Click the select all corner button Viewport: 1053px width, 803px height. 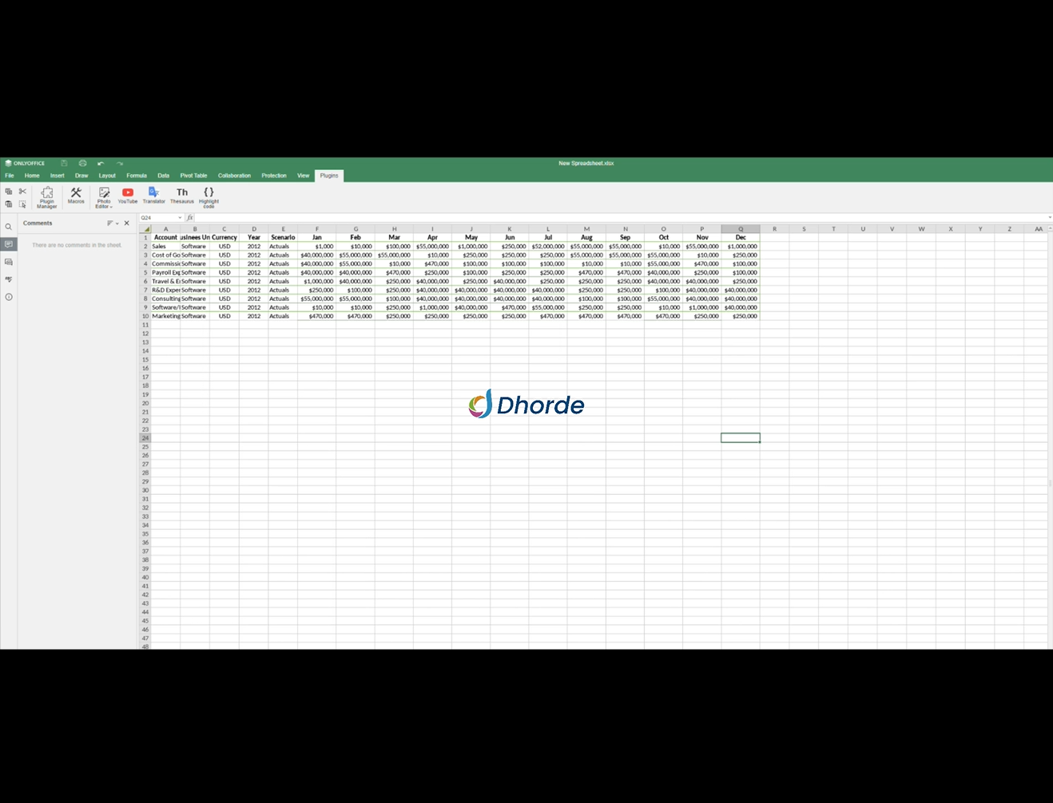pos(145,229)
